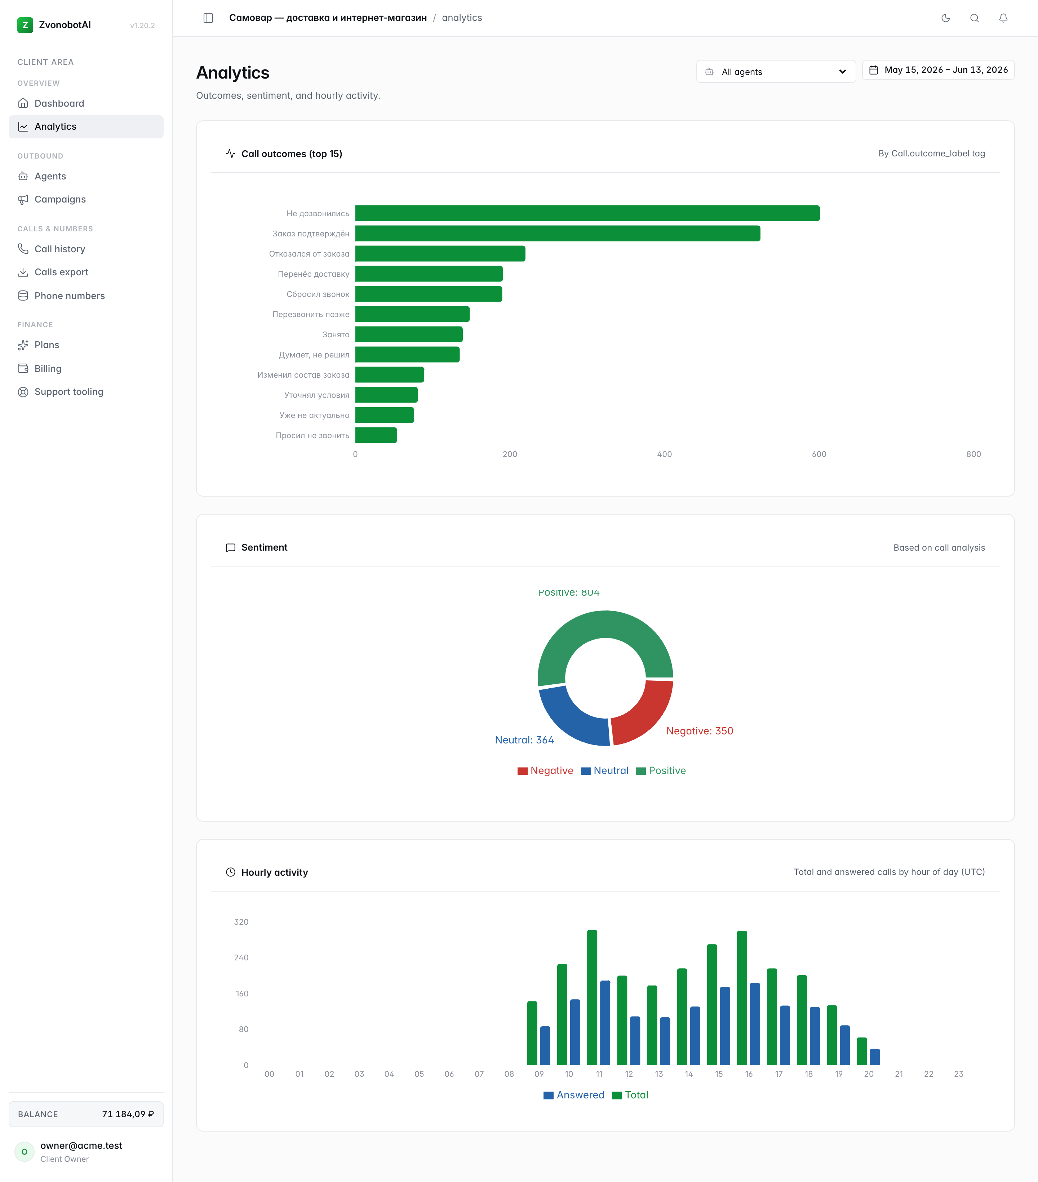Switch to dark mode moon icon
Image resolution: width=1038 pixels, height=1182 pixels.
click(x=945, y=18)
